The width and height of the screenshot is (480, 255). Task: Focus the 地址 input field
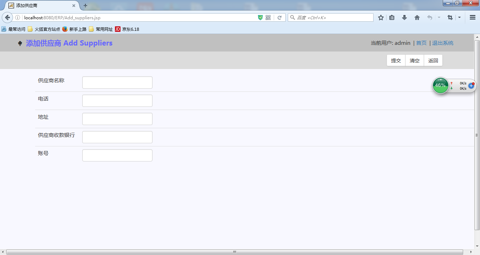pyautogui.click(x=117, y=119)
